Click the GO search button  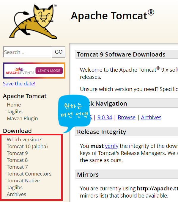coord(59,52)
